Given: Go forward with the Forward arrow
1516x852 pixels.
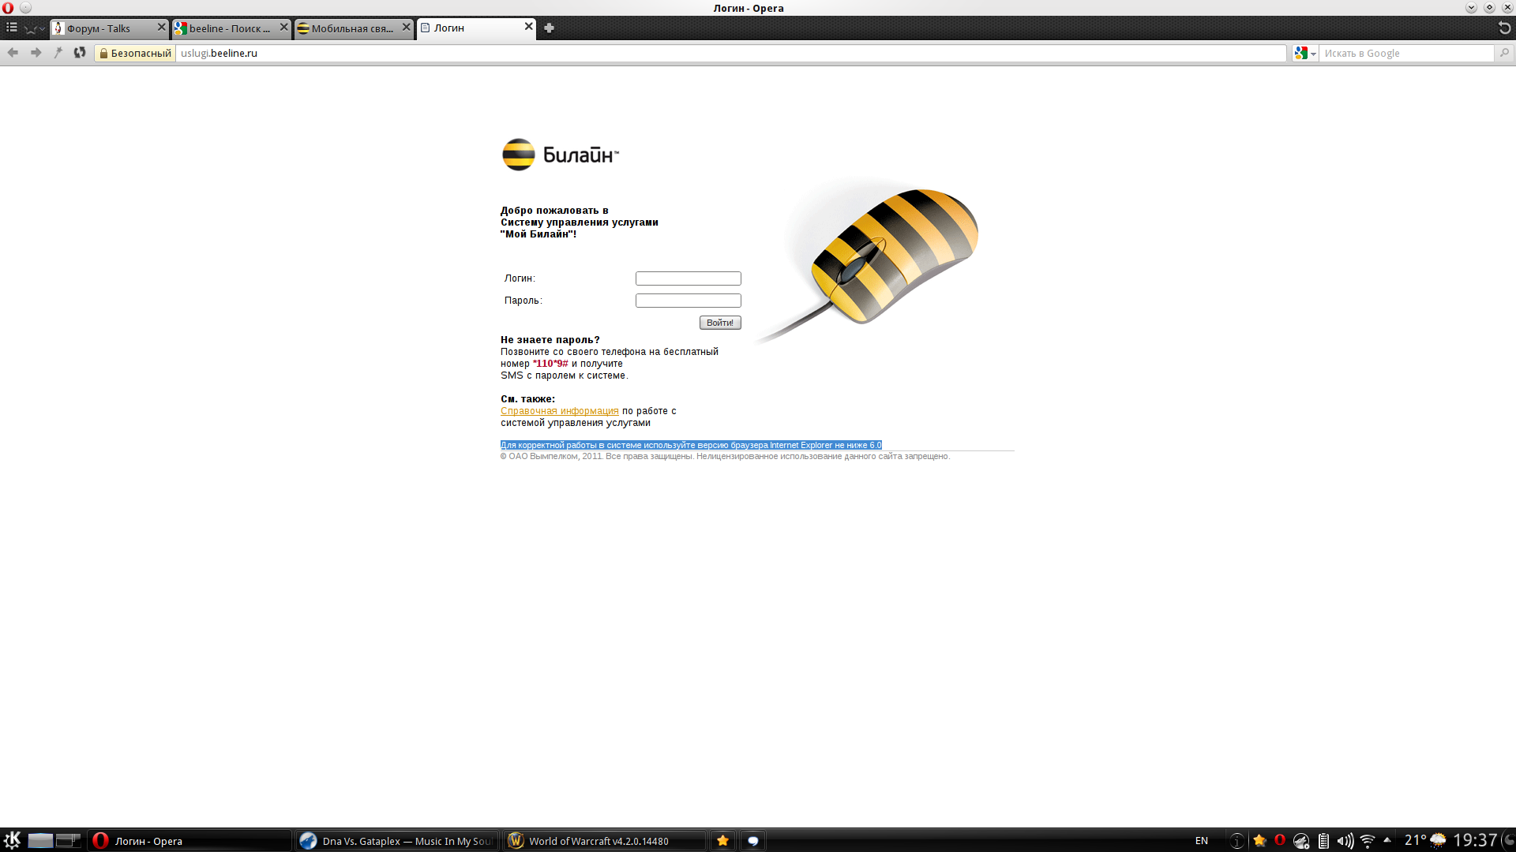Looking at the screenshot, I should coord(36,53).
